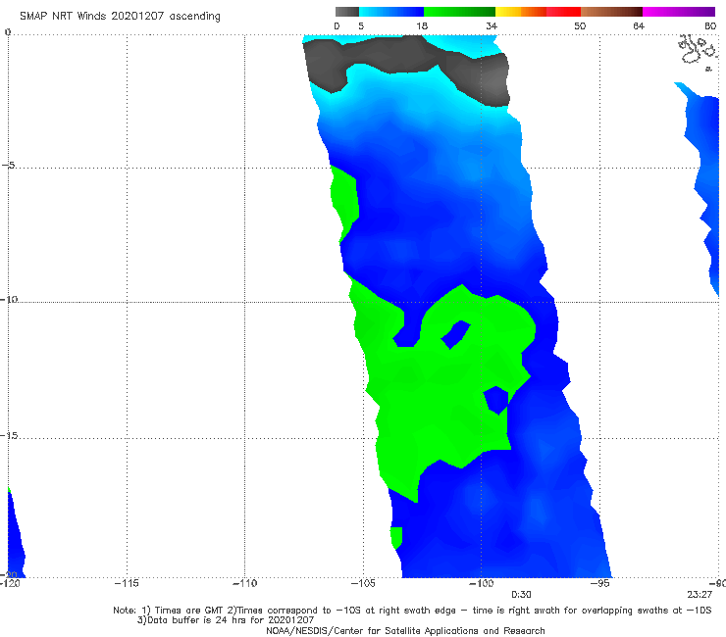This screenshot has width=726, height=637.
Task: Click the '-105' longitude axis label
Action: 363,583
